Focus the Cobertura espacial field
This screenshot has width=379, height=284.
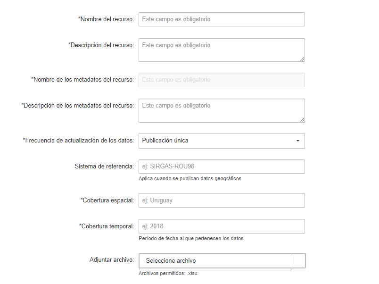(x=222, y=200)
